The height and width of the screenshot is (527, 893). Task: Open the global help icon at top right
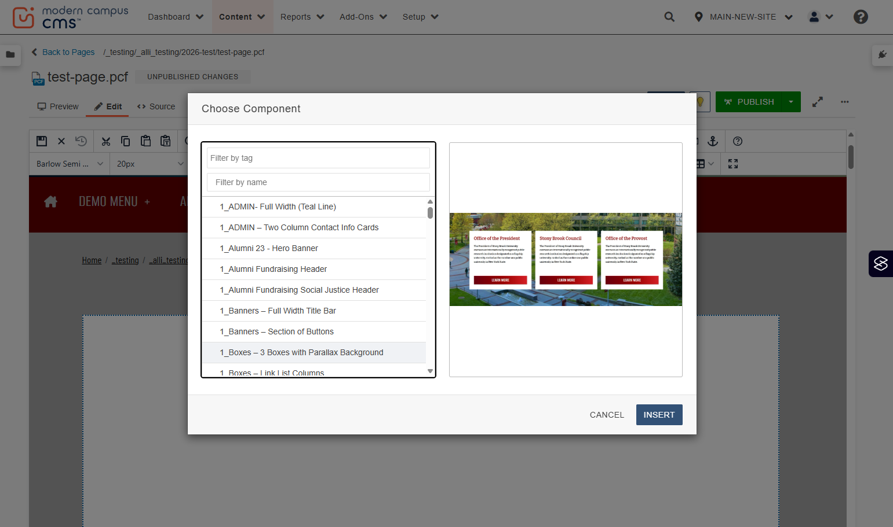(861, 17)
